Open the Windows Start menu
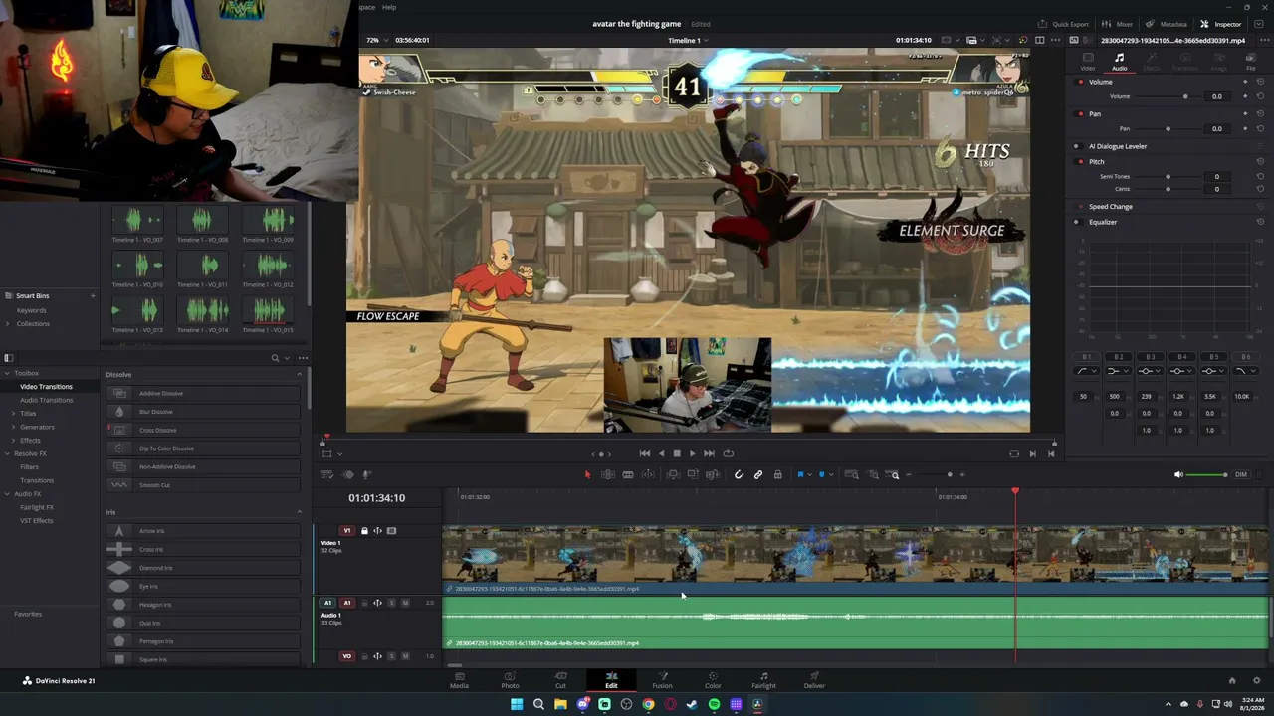Image resolution: width=1274 pixels, height=716 pixels. (517, 704)
